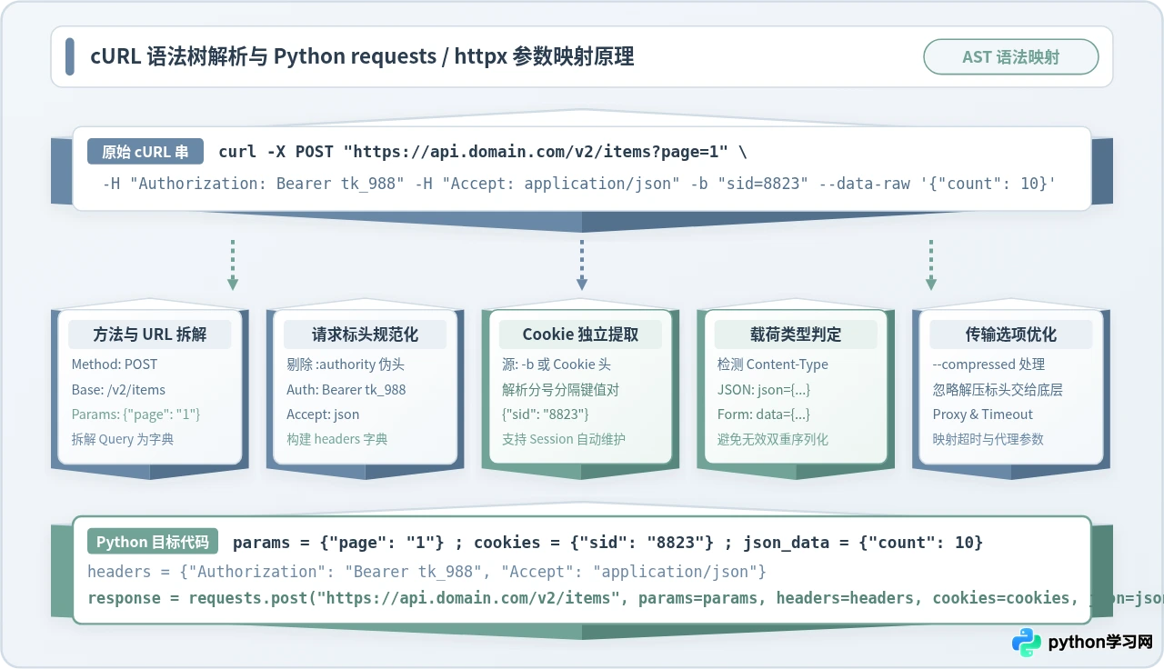Select the "解析分号分隔键值对" line
Image resolution: width=1164 pixels, height=669 pixels.
pyautogui.click(x=559, y=390)
